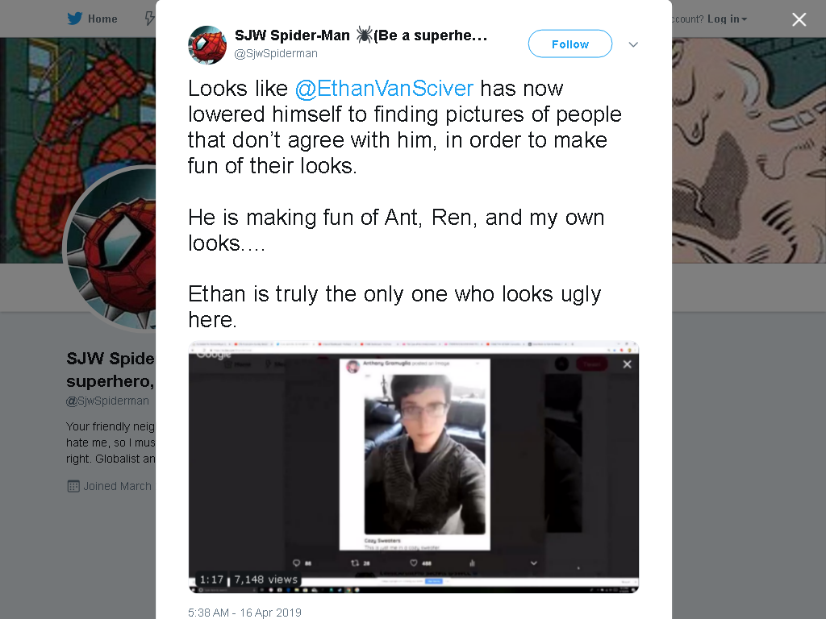Expand the tweet options chevron

[x=634, y=45]
